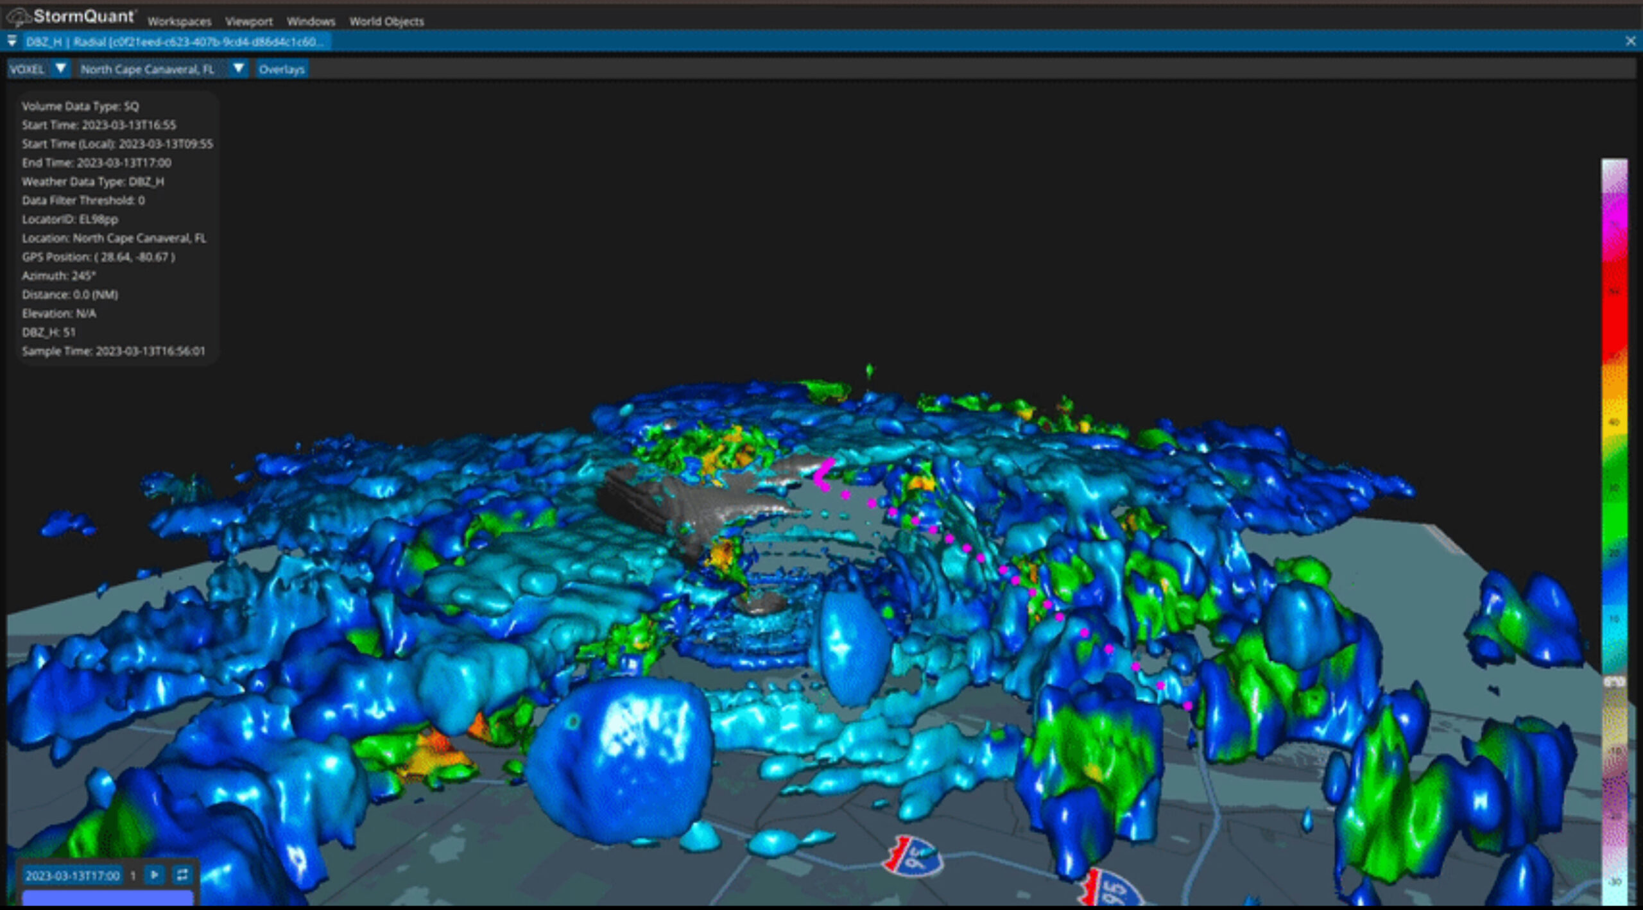1643x910 pixels.
Task: Toggle the loop playback icon
Action: coord(182,875)
